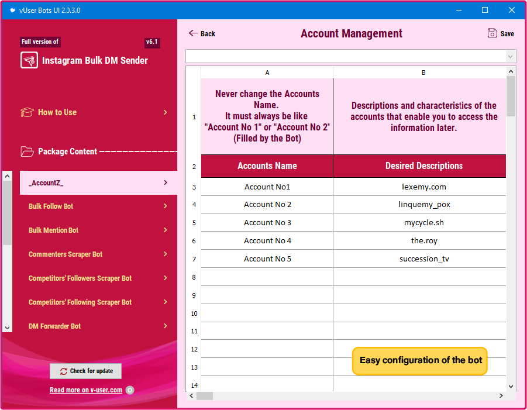
Task: Open Competitors' Followers Scraper Bot entry
Action: (x=98, y=278)
